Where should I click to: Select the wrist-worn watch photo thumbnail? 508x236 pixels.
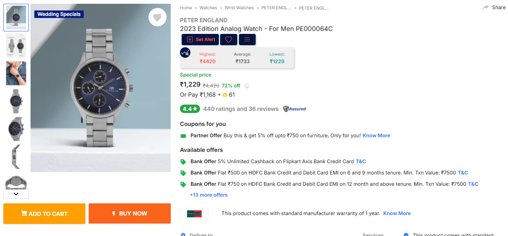coord(16,73)
